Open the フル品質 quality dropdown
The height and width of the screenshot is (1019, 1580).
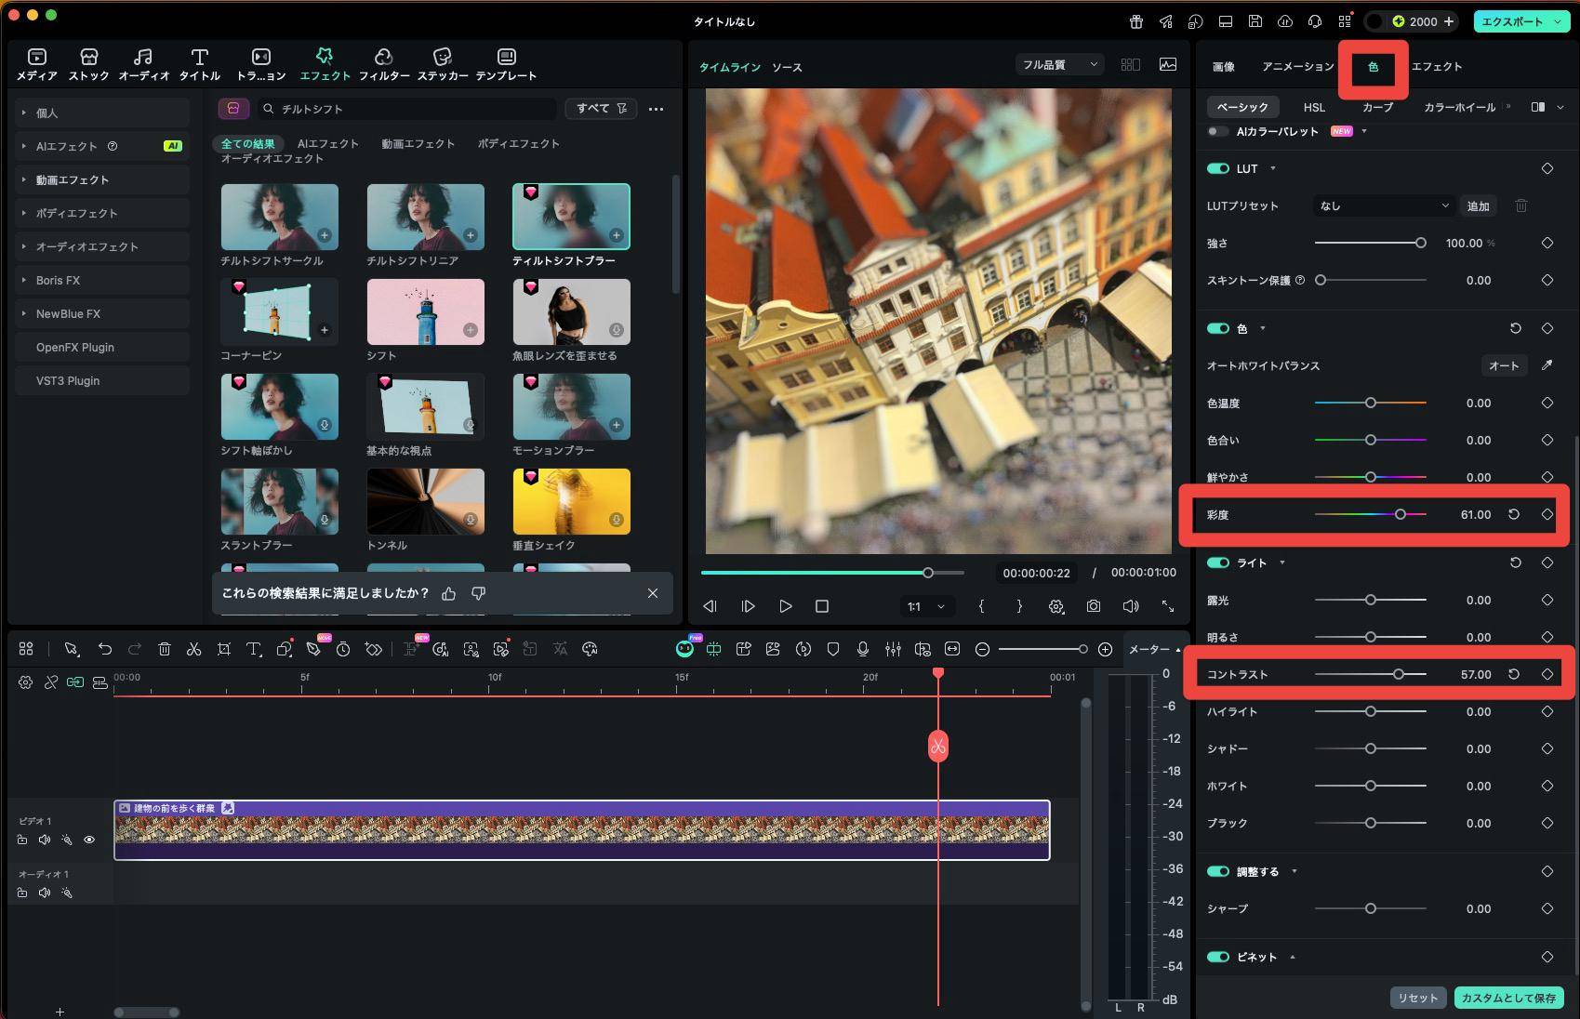pos(1059,64)
